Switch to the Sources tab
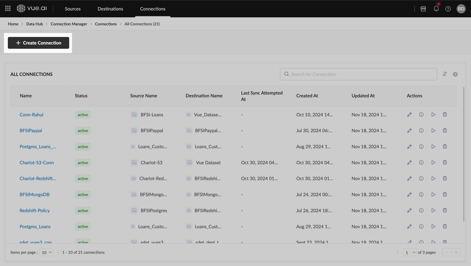This screenshot has height=266, width=471. (73, 9)
